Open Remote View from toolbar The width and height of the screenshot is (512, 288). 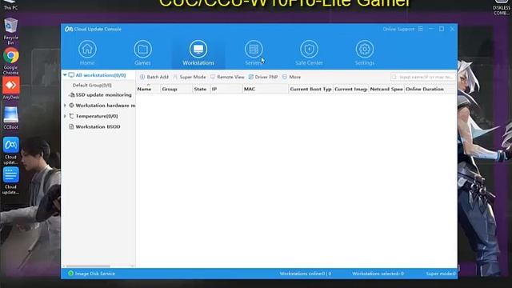point(227,77)
